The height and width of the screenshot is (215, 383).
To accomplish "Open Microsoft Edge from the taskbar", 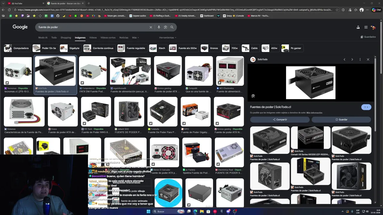I will [x=195, y=211].
